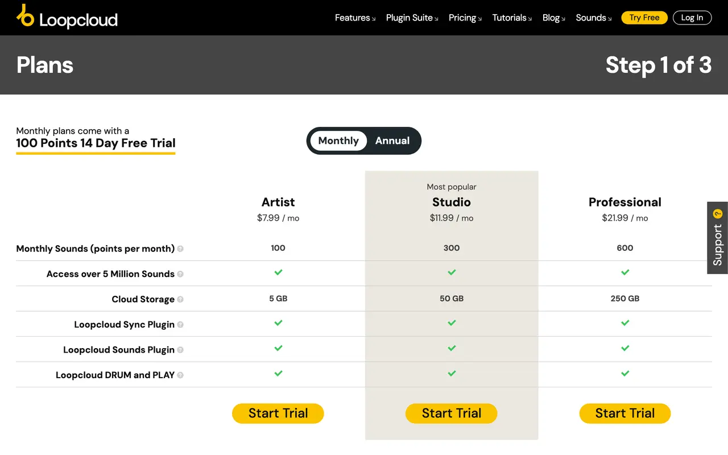Open help icon beside Loopcloud DRUM and PLAY
The width and height of the screenshot is (728, 455).
pos(180,375)
